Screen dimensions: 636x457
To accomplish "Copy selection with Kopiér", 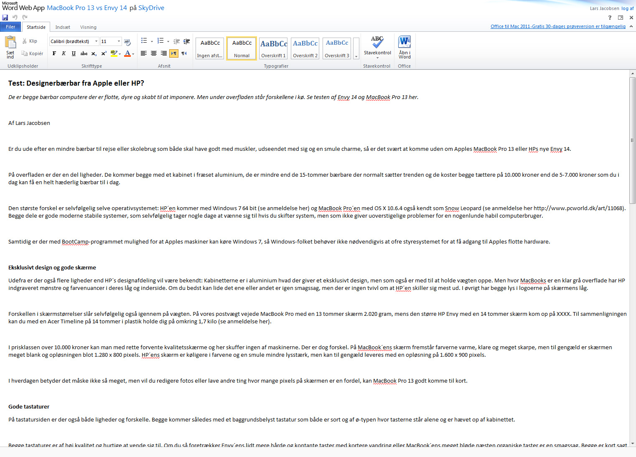I will tap(32, 53).
